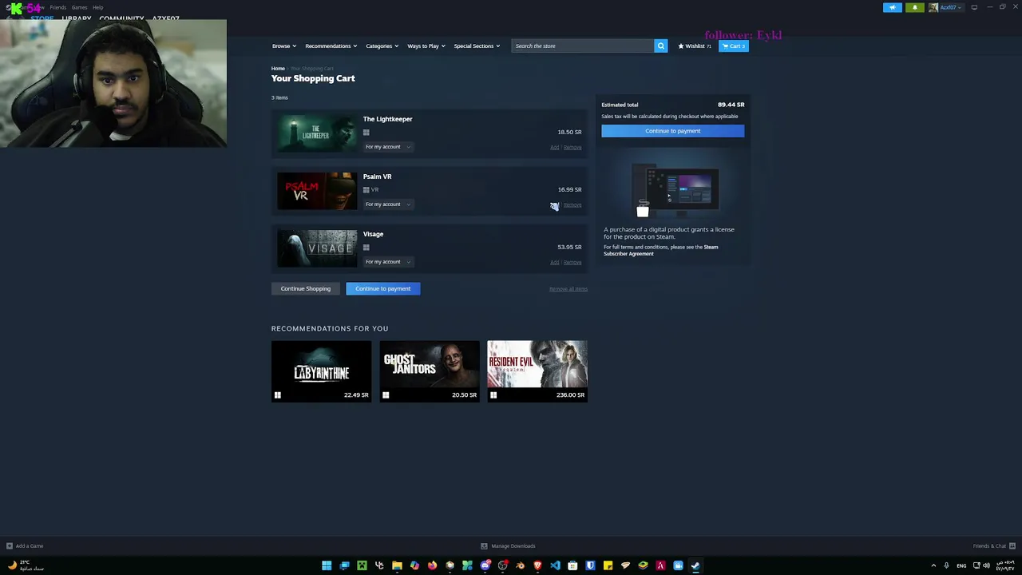Click the Continue Shopping button
The width and height of the screenshot is (1022, 575).
click(305, 288)
